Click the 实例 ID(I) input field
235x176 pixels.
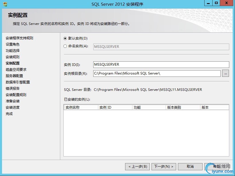pyautogui.click(x=161, y=64)
